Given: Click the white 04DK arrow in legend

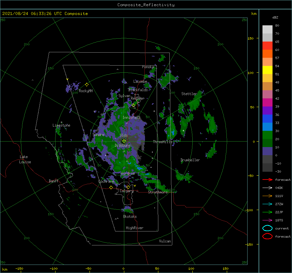Looking at the screenshot, I should point(267,188).
